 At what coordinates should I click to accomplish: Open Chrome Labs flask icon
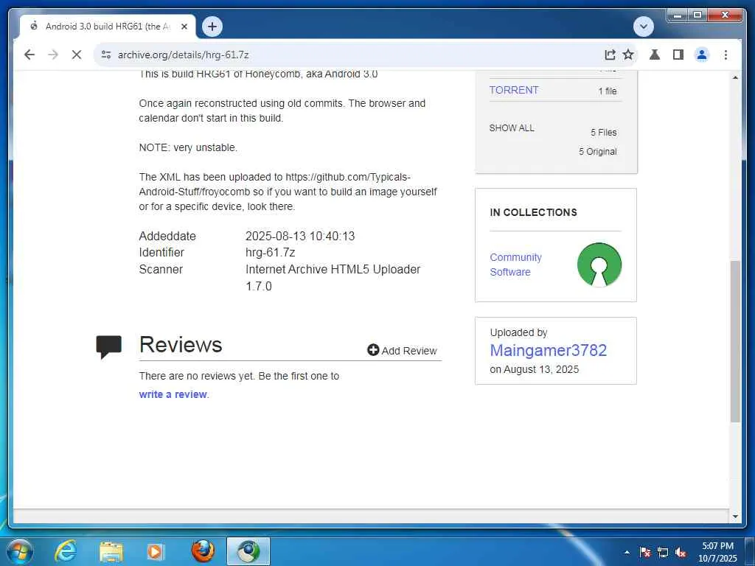pos(655,55)
